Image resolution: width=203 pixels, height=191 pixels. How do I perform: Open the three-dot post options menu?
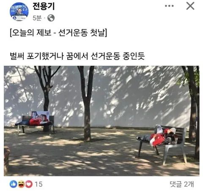169,6
